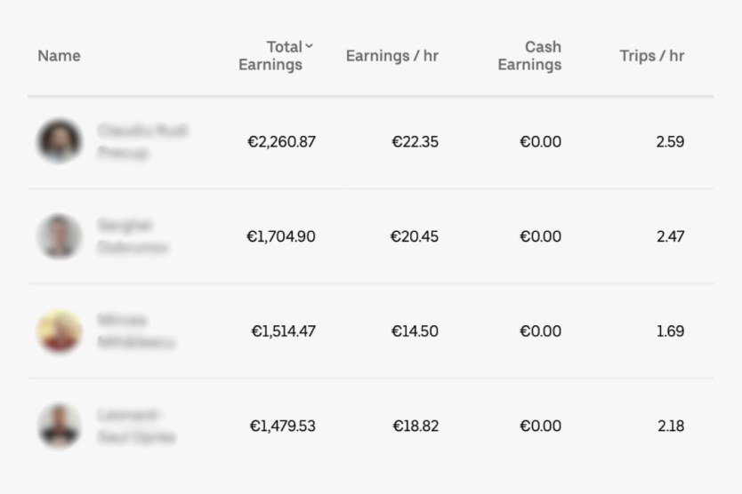The height and width of the screenshot is (494, 742).
Task: Select the 2.18 trips per hour cell
Action: (x=671, y=426)
